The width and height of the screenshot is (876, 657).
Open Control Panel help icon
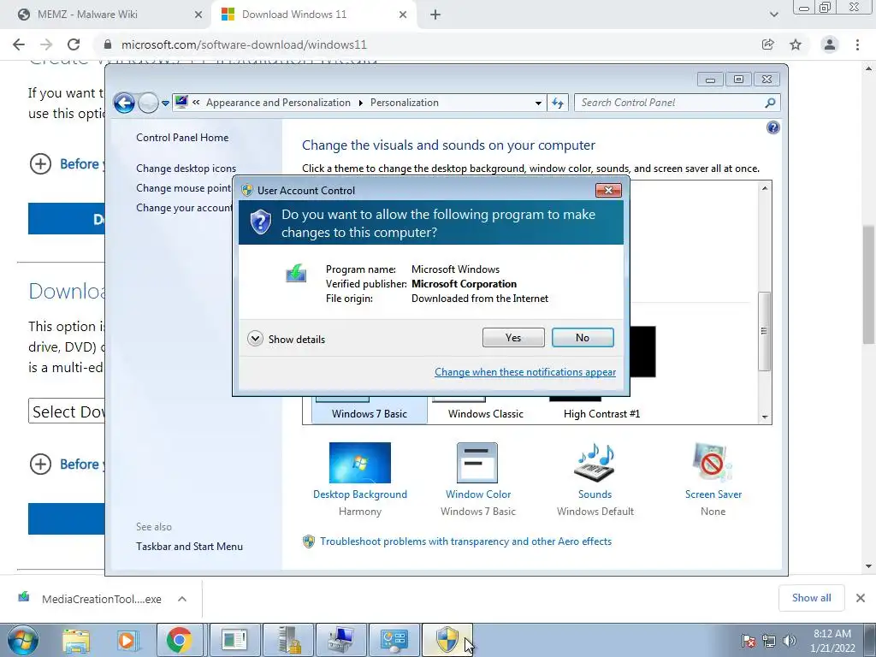coord(772,128)
